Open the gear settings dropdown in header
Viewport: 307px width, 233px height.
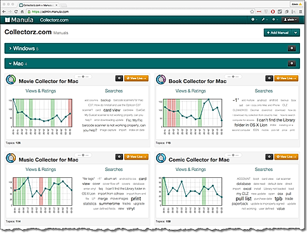pos(275,20)
